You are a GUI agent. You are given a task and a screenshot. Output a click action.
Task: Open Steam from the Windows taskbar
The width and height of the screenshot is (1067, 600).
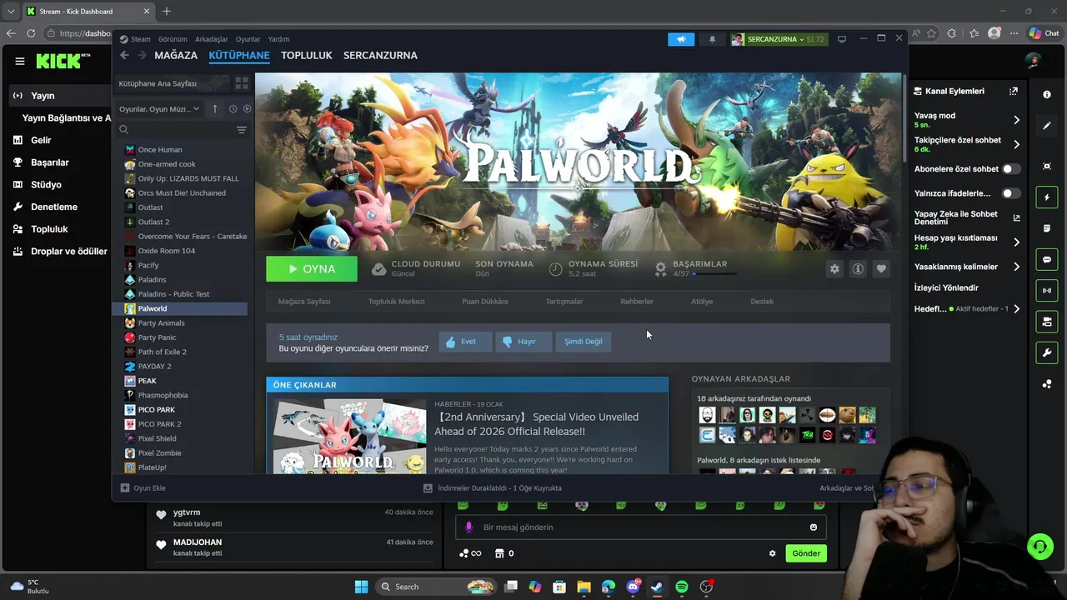657,587
